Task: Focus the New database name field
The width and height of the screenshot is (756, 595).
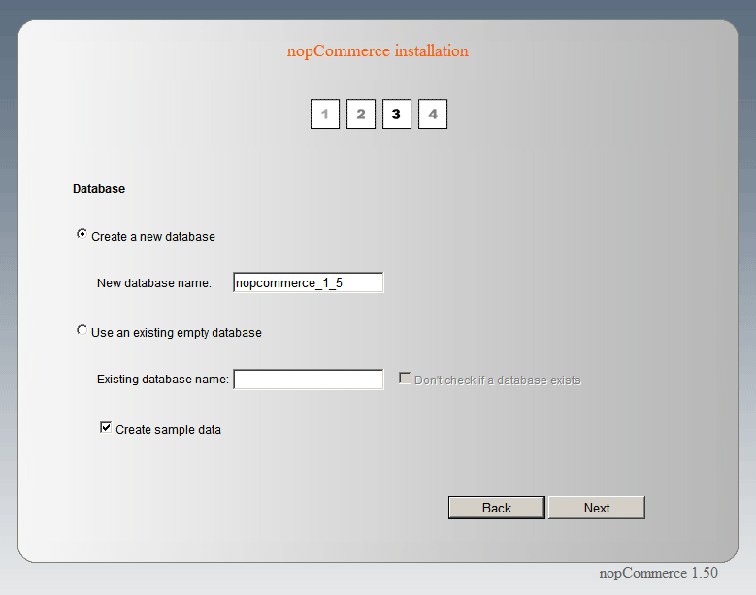Action: pos(308,282)
